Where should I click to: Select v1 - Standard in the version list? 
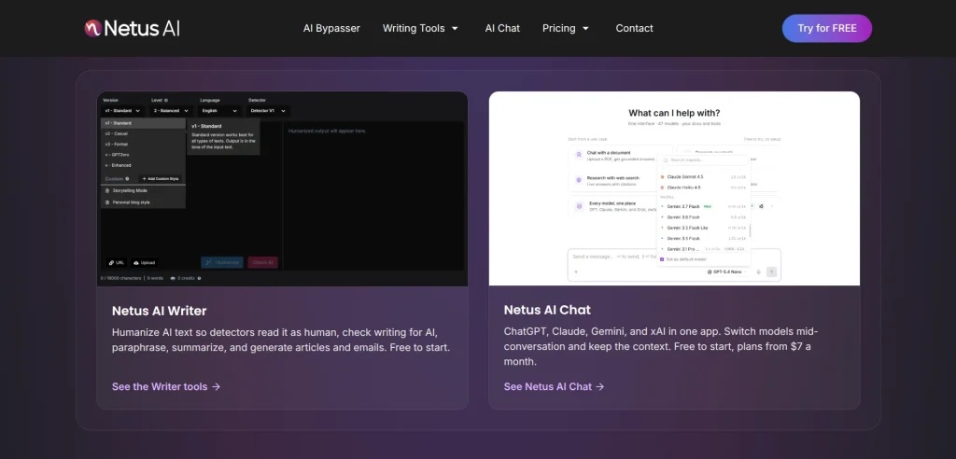[143, 123]
